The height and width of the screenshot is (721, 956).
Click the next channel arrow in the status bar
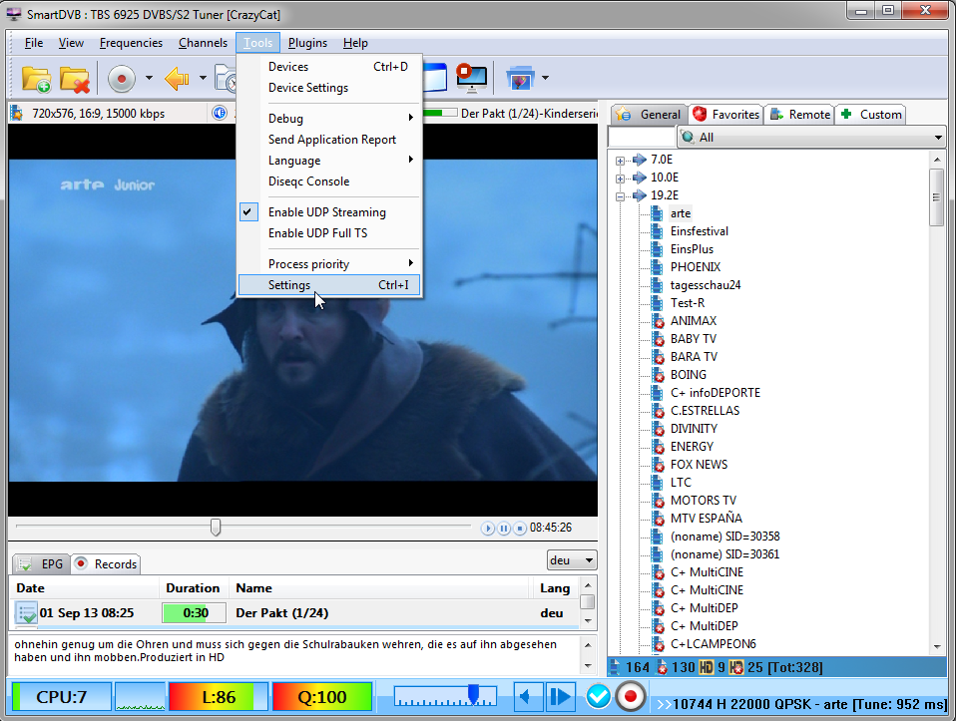[x=560, y=697]
